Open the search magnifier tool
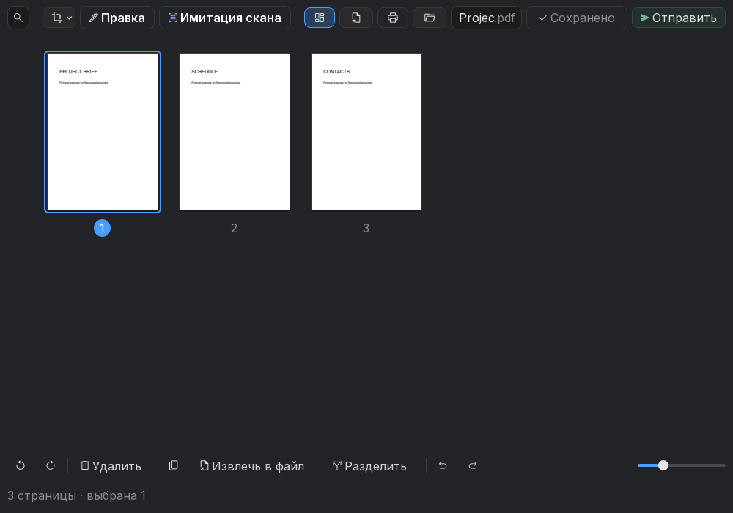The image size is (733, 513). click(18, 18)
